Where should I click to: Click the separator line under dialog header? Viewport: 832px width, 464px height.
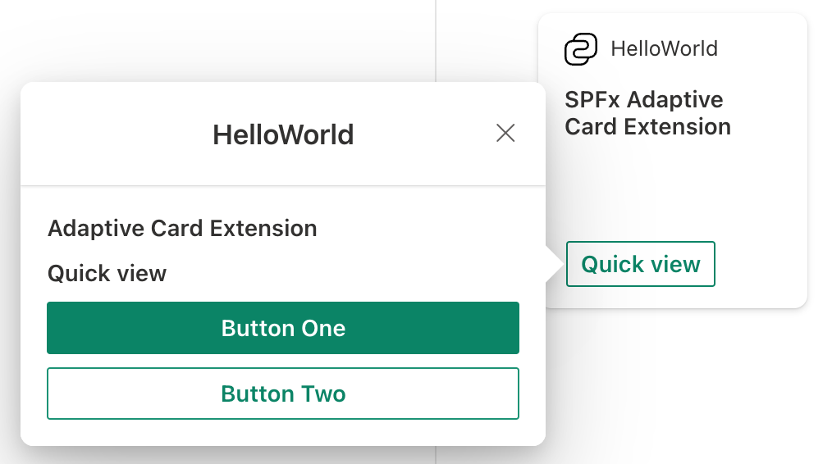click(x=283, y=186)
